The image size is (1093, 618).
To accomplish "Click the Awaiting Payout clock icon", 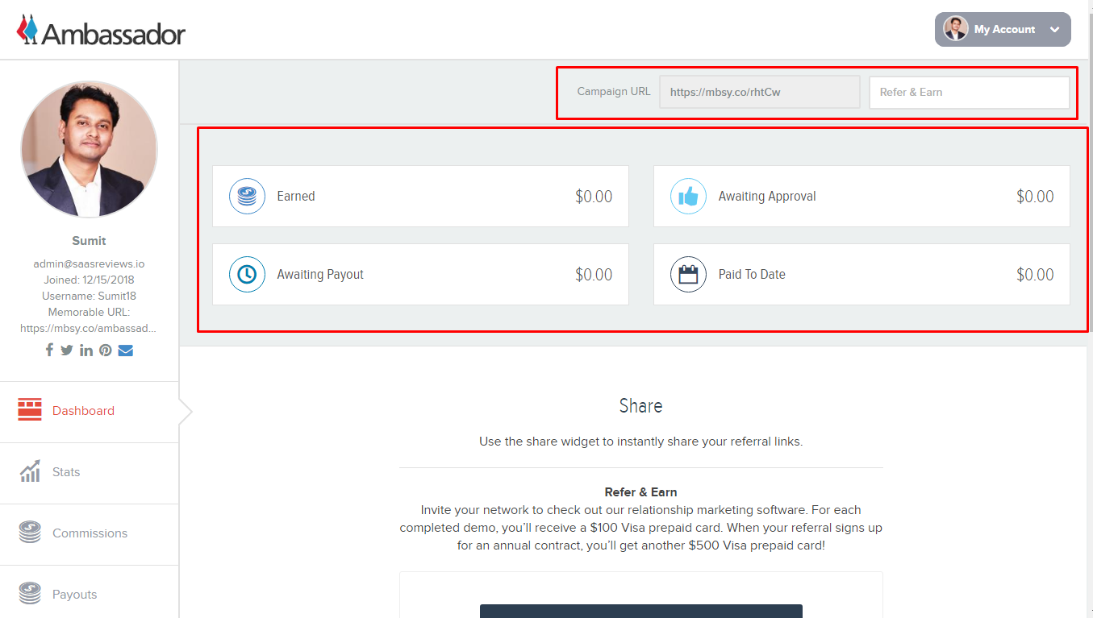I will tap(247, 274).
